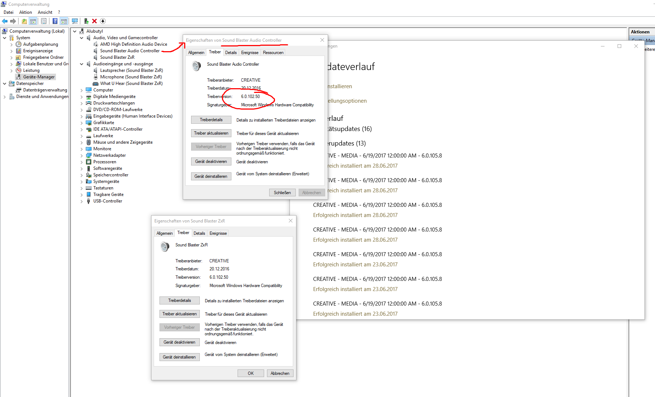This screenshot has height=397, width=655.
Task: Expand the USB-Controller category
Action: point(82,201)
